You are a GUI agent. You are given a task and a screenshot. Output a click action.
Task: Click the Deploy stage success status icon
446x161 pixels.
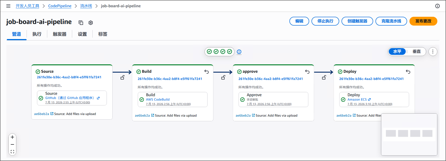pos(340,72)
